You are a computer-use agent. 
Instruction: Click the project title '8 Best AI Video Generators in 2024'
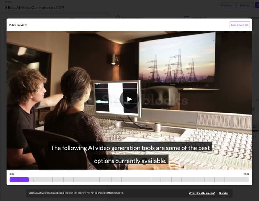point(34,8)
